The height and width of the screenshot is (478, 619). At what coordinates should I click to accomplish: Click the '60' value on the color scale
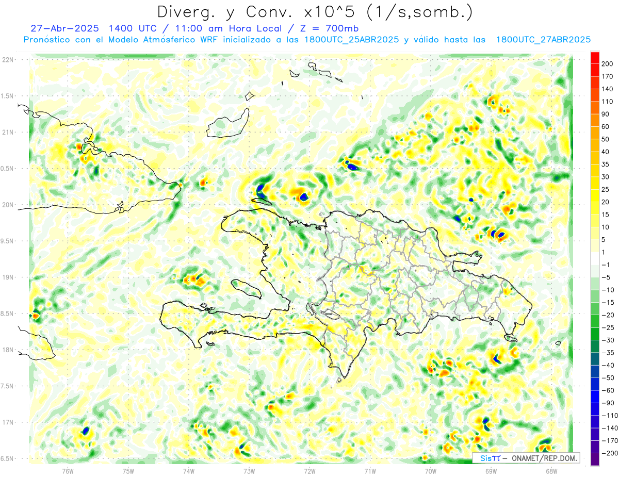click(x=606, y=127)
